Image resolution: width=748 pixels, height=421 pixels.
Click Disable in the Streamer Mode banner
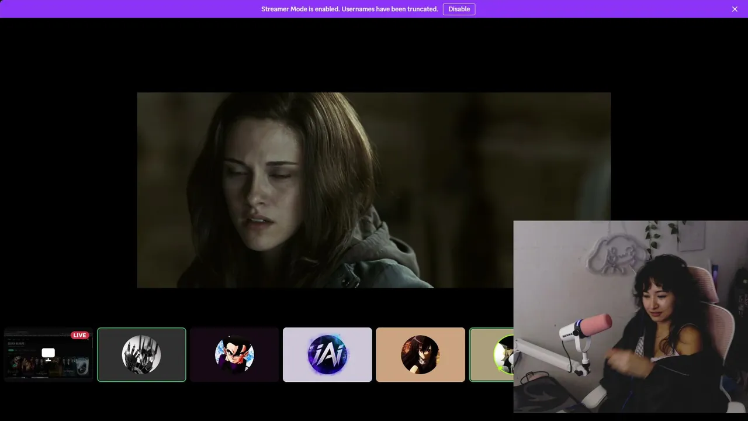pyautogui.click(x=459, y=9)
